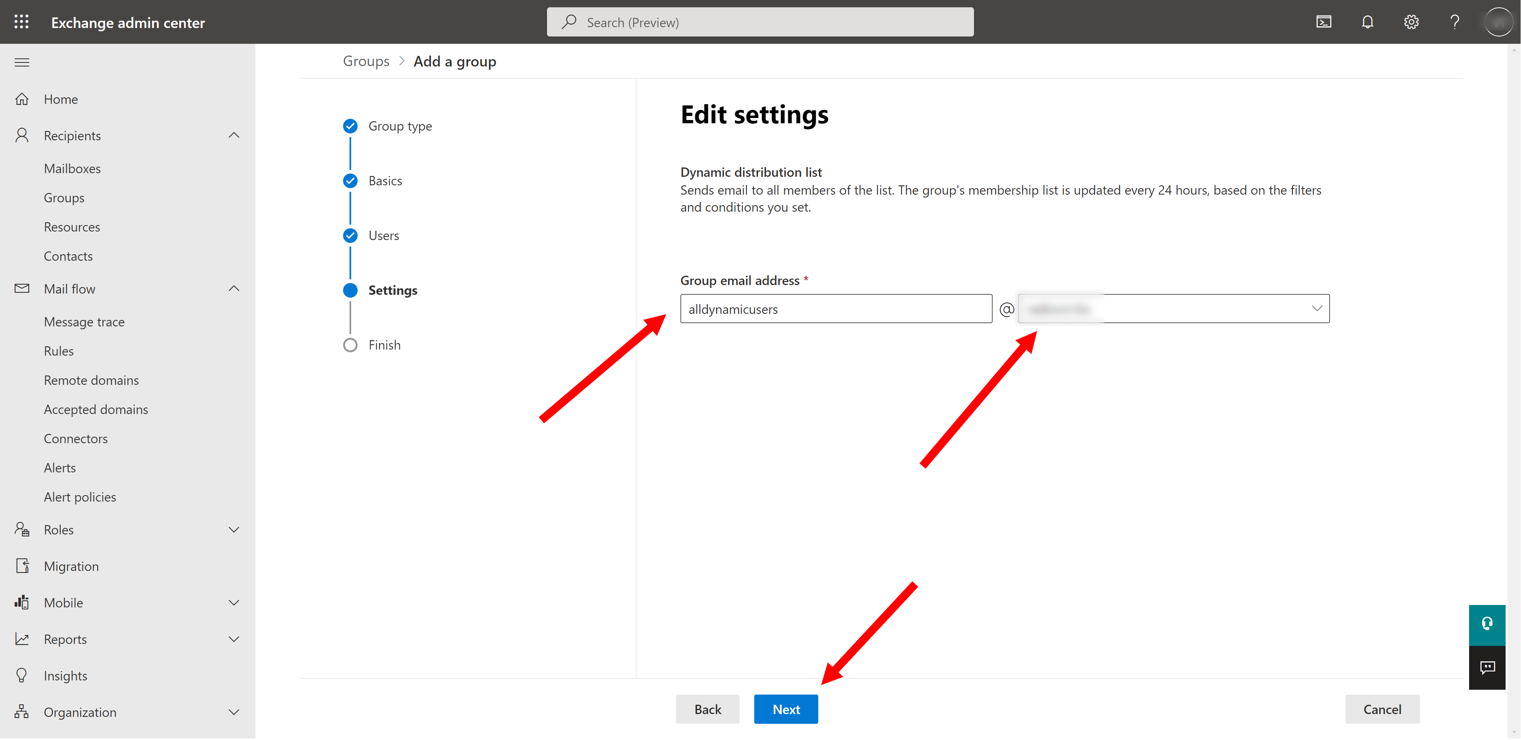Open the Cloud Shell terminal icon

tap(1324, 22)
